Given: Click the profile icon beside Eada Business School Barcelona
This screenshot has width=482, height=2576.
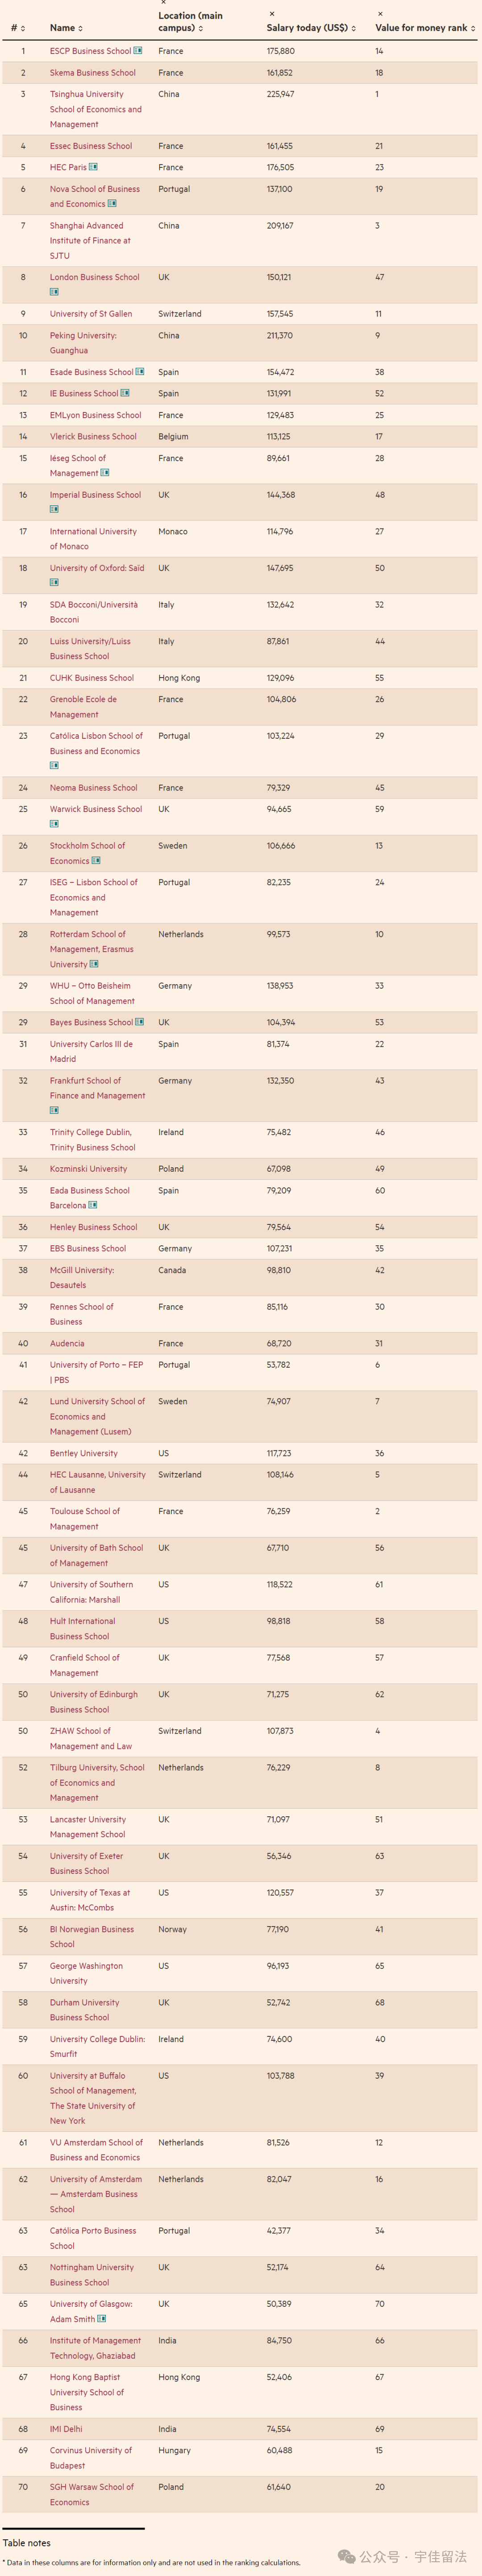Looking at the screenshot, I should click(93, 1205).
